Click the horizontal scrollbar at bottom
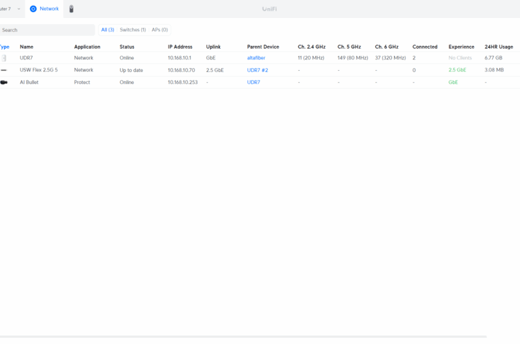Image resolution: width=520 pixels, height=344 pixels. tap(243, 337)
